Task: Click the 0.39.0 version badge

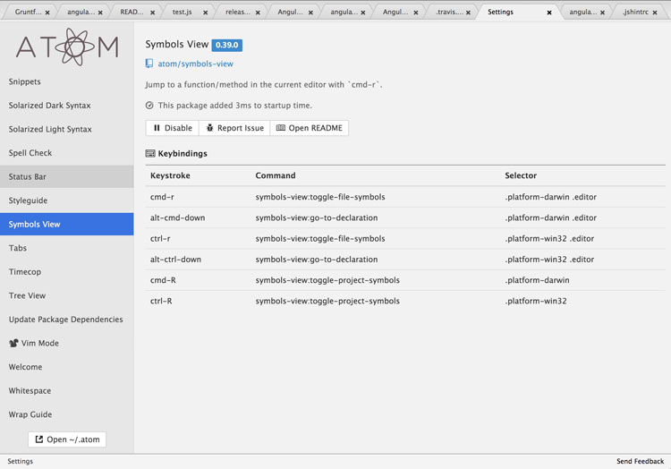Action: [227, 45]
